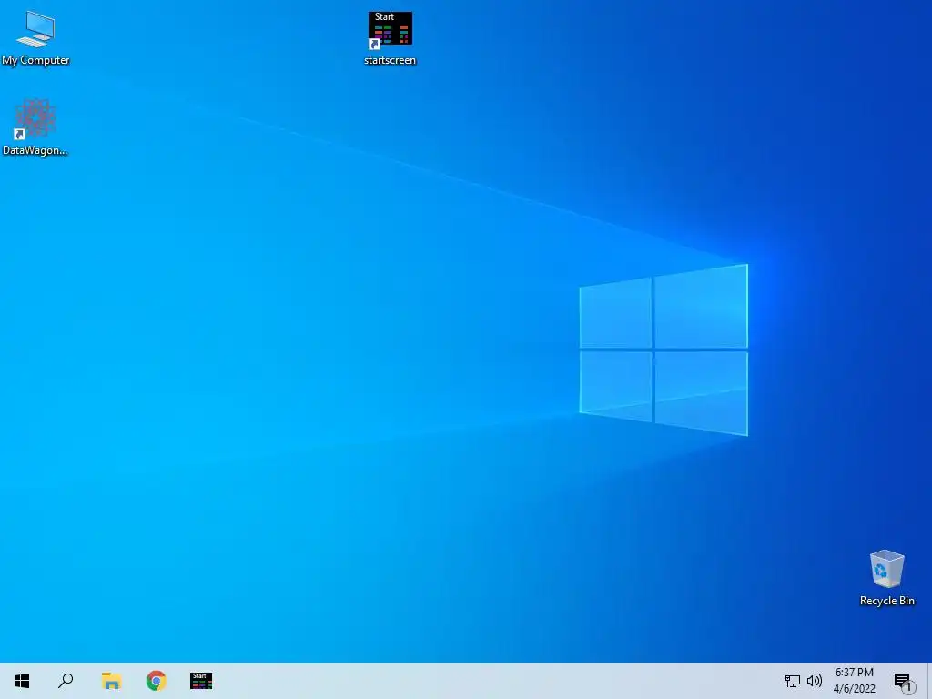Image resolution: width=932 pixels, height=699 pixels.
Task: Select the DataWagon desktop shortcut
Action: tap(35, 127)
